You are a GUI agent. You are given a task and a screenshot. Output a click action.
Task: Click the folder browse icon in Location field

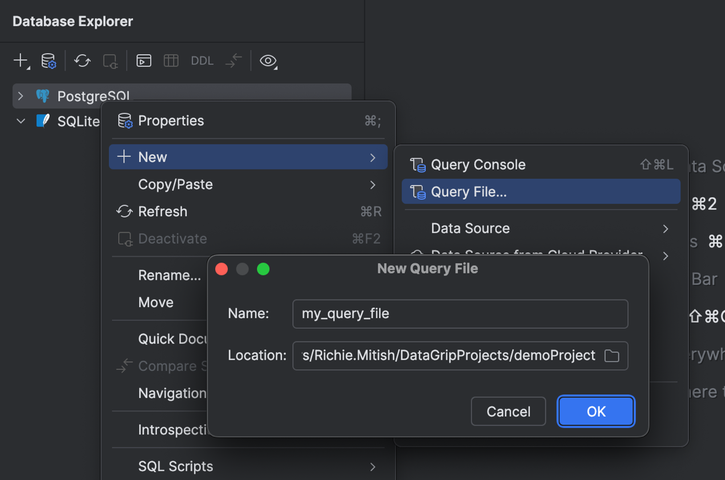click(x=611, y=356)
